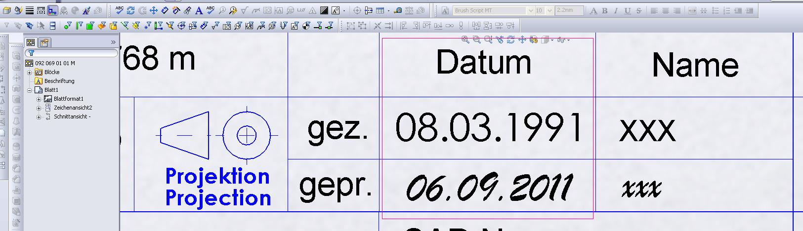Toggle the layer properties highlighted icon
Image resolution: width=803 pixels, height=231 pixels.
pos(52,10)
